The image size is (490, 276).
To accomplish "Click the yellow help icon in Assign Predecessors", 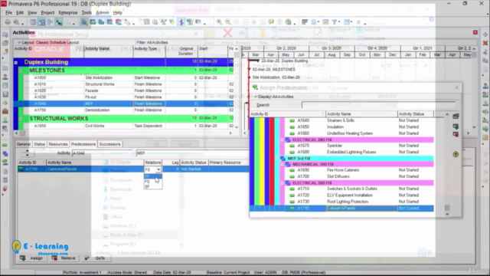I will (x=456, y=154).
